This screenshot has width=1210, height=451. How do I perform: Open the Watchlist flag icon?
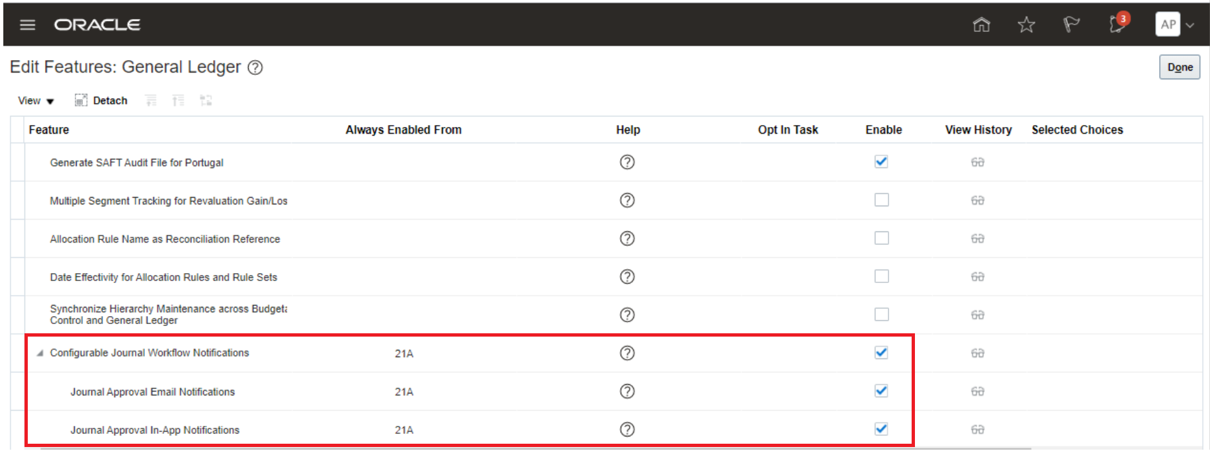click(x=1071, y=25)
